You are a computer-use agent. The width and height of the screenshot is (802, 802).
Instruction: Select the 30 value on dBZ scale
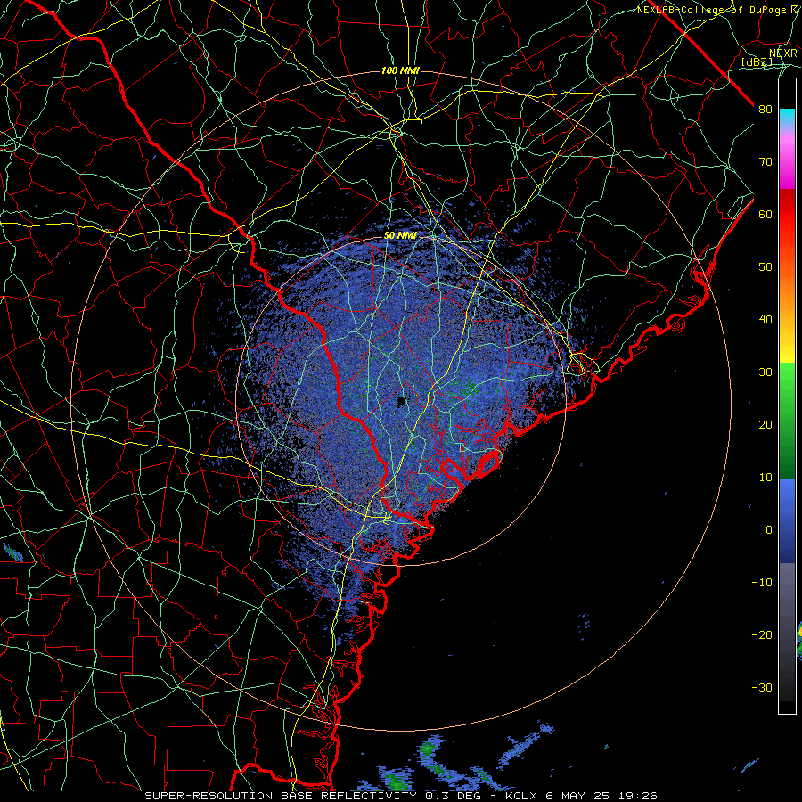click(765, 372)
